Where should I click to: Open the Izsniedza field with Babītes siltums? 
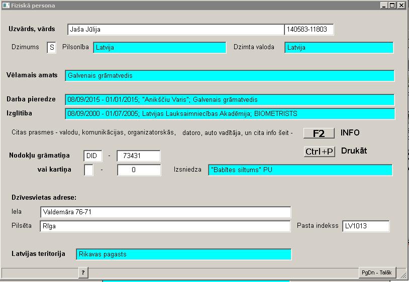tap(300, 170)
